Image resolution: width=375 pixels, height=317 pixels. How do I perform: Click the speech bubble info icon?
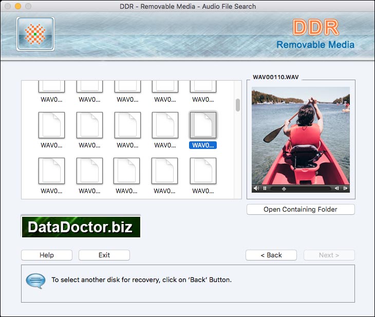coord(35,281)
